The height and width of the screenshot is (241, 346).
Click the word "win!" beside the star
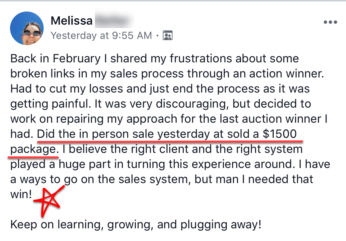[21, 195]
